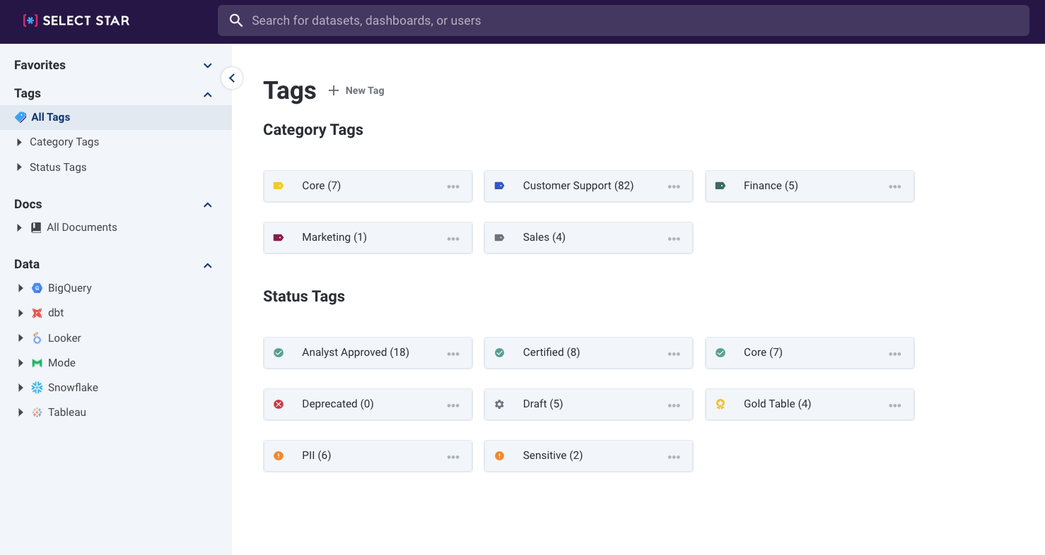Click the All Tags tag icon
Viewport: 1045px width, 555px height.
(21, 117)
